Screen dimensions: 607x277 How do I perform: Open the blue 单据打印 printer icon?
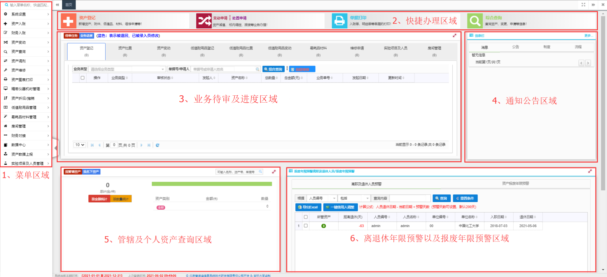339,21
